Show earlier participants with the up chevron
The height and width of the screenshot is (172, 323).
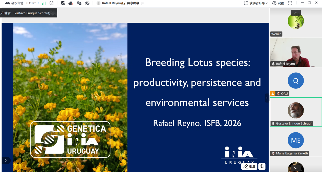point(296,13)
